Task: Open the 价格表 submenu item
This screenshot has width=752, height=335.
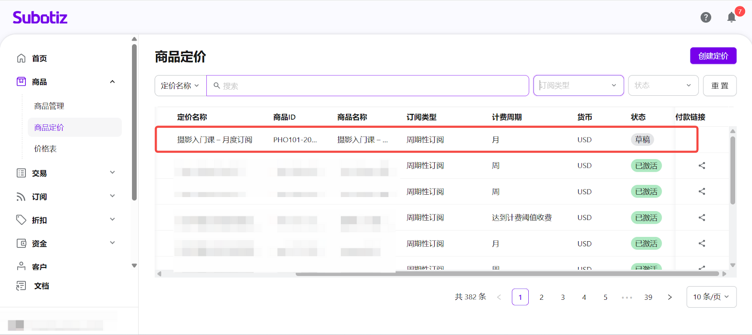Action: pyautogui.click(x=45, y=149)
